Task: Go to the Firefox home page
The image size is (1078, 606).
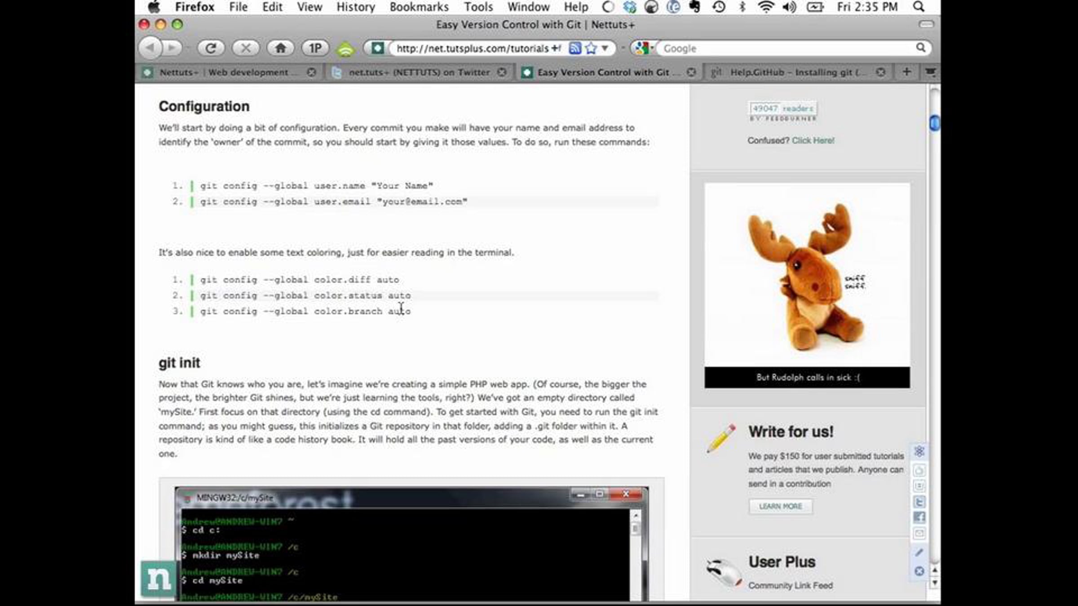Action: point(280,48)
